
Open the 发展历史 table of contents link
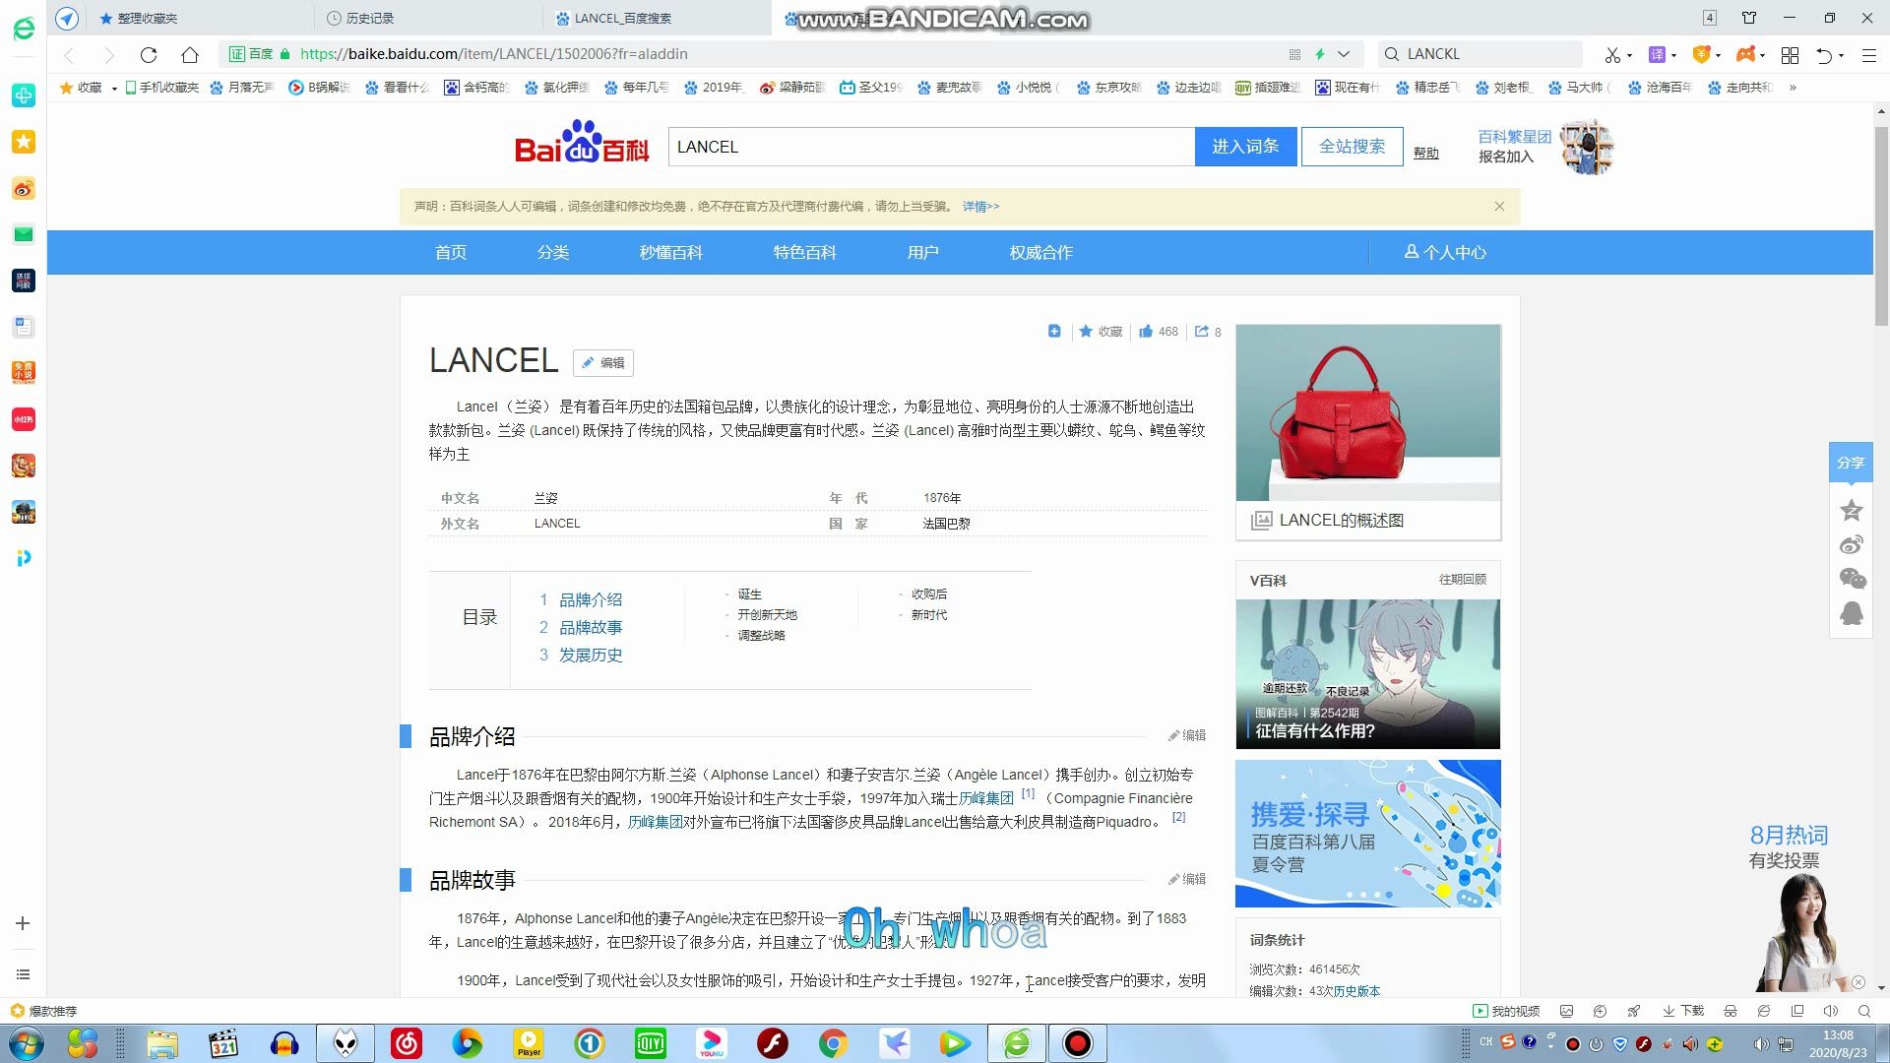591,655
